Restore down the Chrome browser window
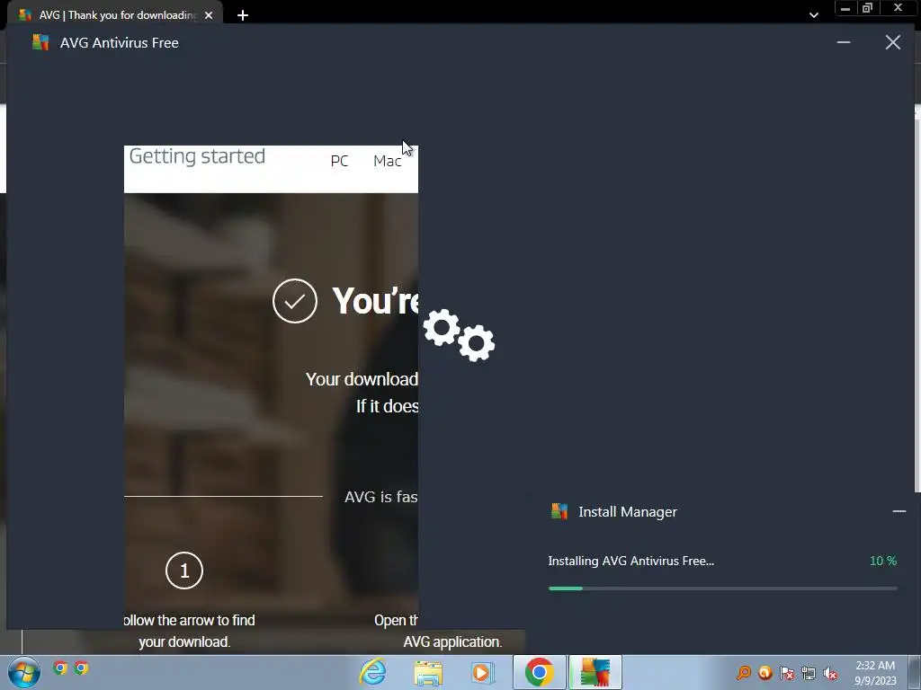Screen dimensions: 921x690 (868, 7)
